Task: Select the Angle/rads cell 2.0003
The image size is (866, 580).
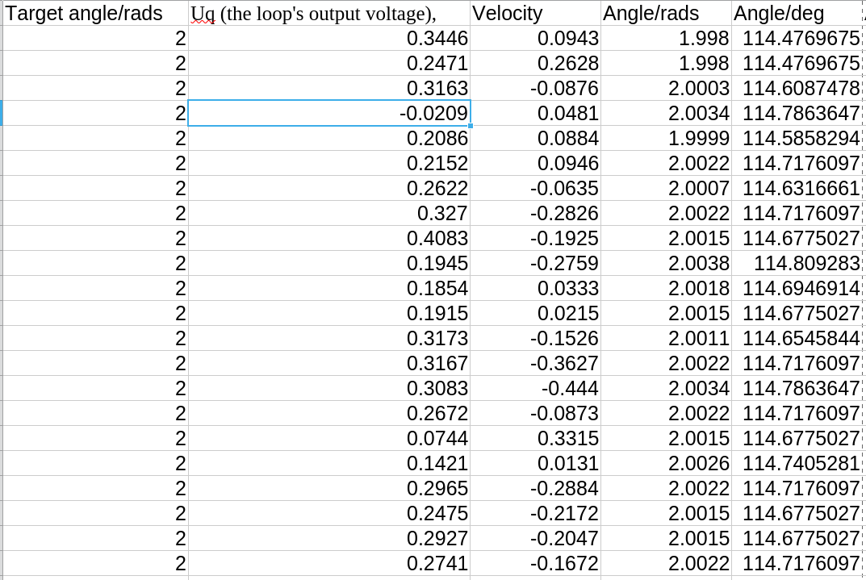Action: (666, 88)
